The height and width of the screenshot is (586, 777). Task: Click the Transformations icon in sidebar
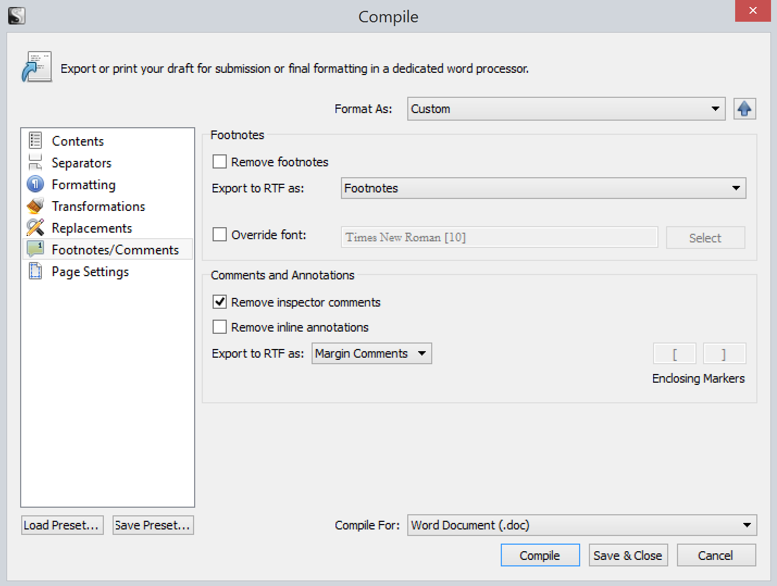(35, 206)
